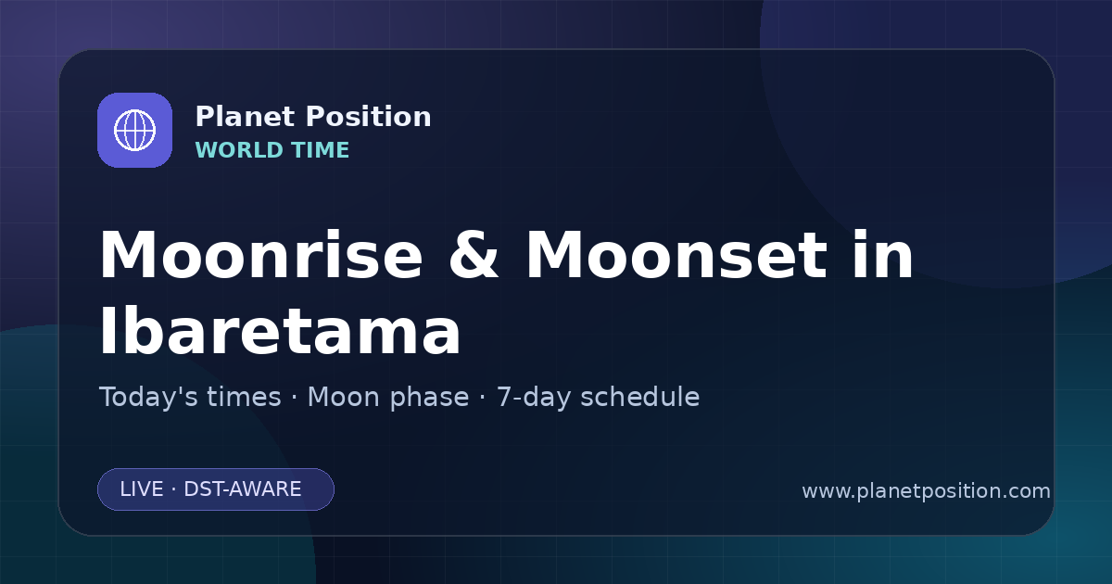Click the Planet Position brand name

click(x=313, y=117)
